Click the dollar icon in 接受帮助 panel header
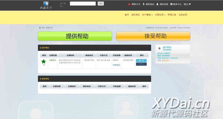The width and height of the screenshot is (223, 119). click(40, 79)
